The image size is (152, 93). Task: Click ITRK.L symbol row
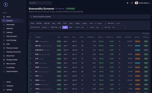pyautogui.click(x=89, y=89)
